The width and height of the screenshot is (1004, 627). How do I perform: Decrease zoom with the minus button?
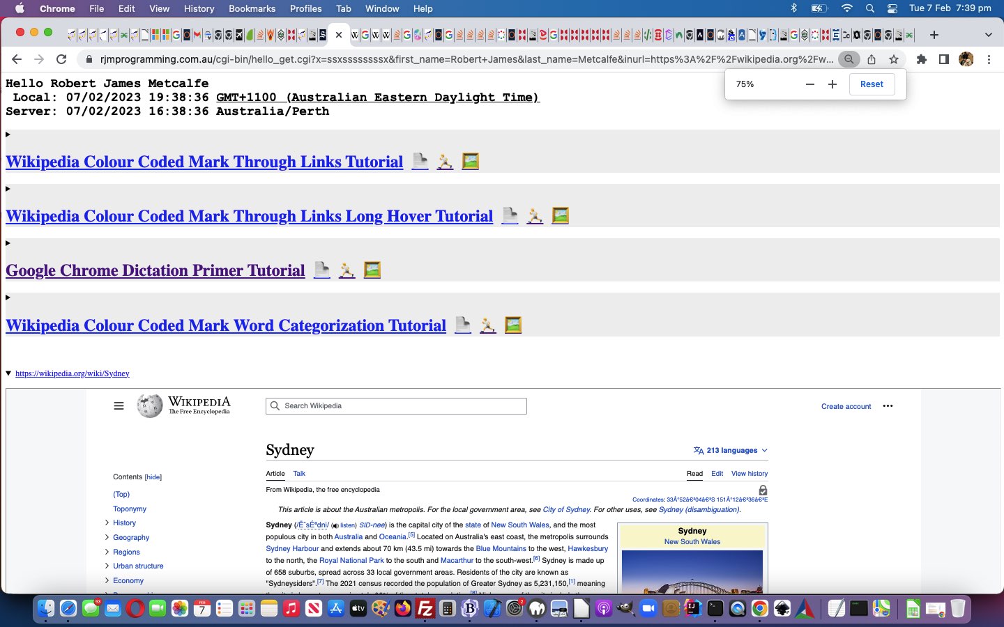tap(809, 84)
